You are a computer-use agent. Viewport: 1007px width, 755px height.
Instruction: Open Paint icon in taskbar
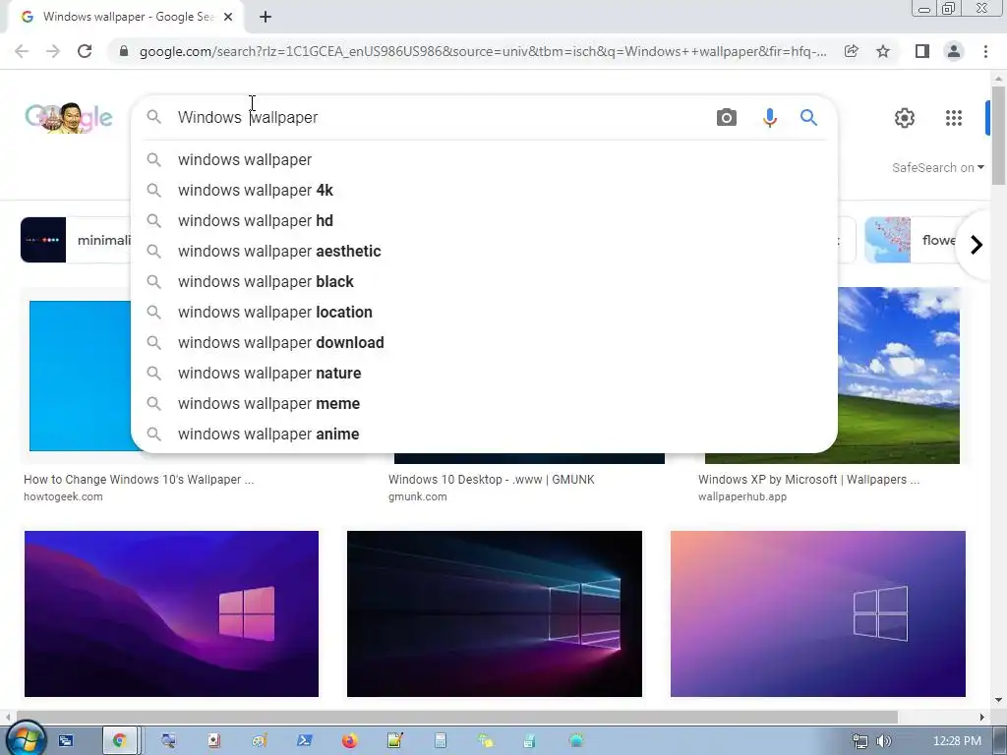(x=260, y=741)
